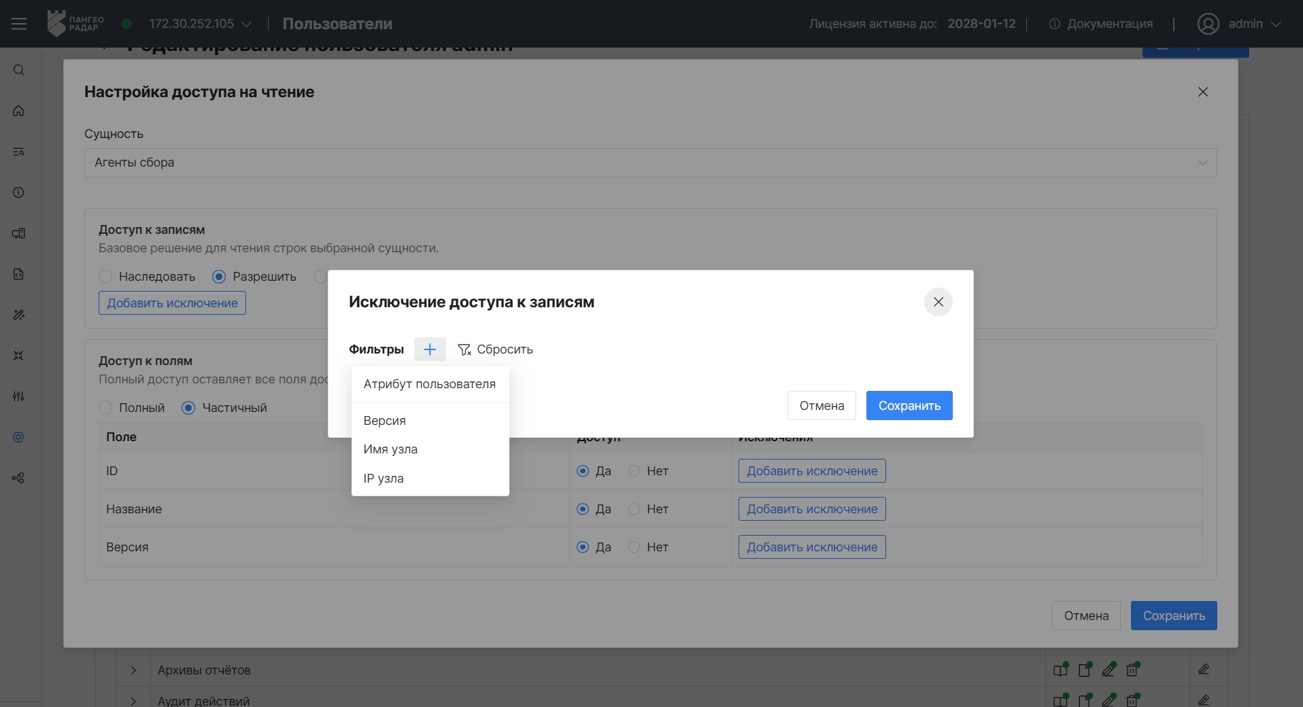Choose Атрибут пользователя from filter menu
Screen dimensions: 1303x707
tap(430, 384)
